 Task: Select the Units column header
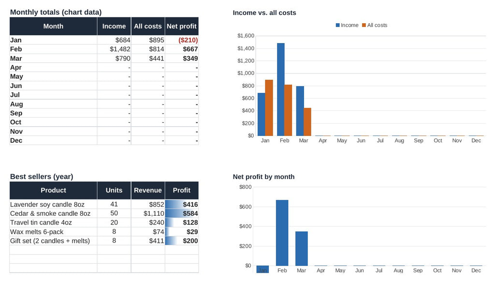point(114,191)
